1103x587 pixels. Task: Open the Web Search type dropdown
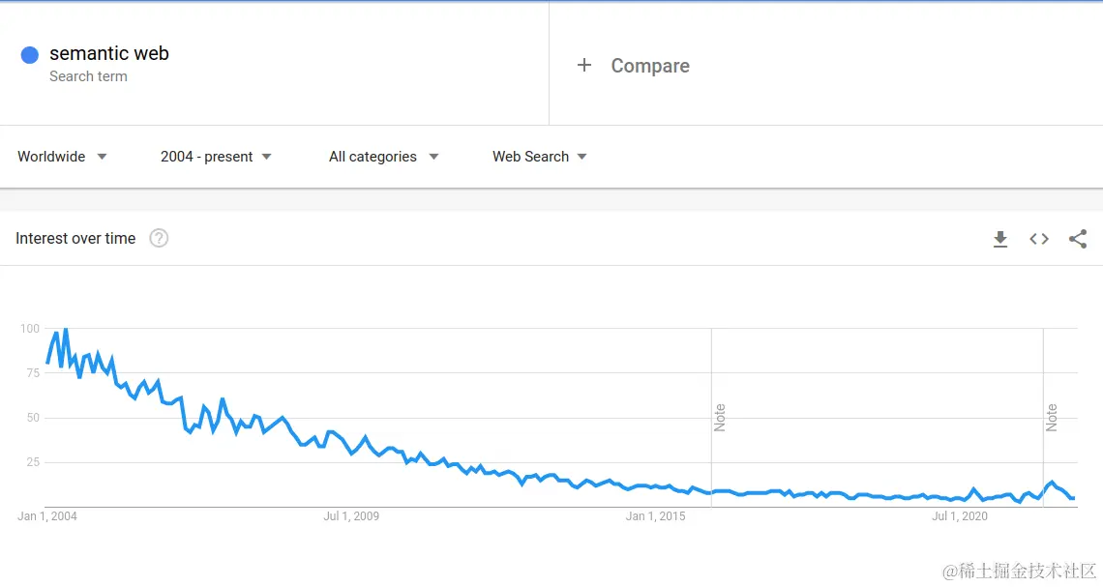click(x=540, y=157)
